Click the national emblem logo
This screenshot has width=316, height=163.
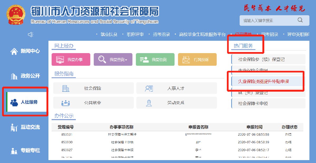point(16,15)
